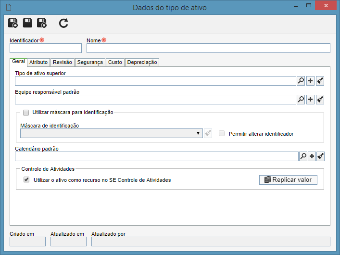
Task: Toggle Permitir alterar identificador checkbox
Action: [222, 133]
